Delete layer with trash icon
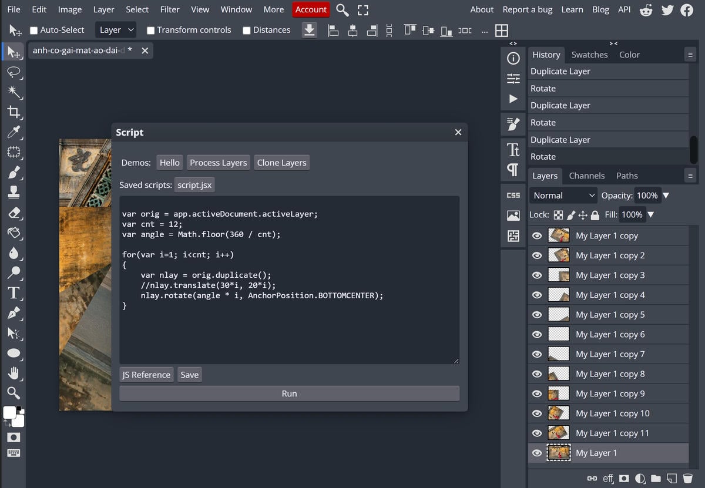705x488 pixels. [x=688, y=478]
